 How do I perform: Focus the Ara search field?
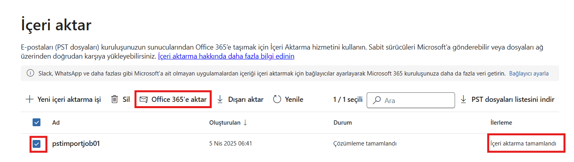pyautogui.click(x=411, y=100)
